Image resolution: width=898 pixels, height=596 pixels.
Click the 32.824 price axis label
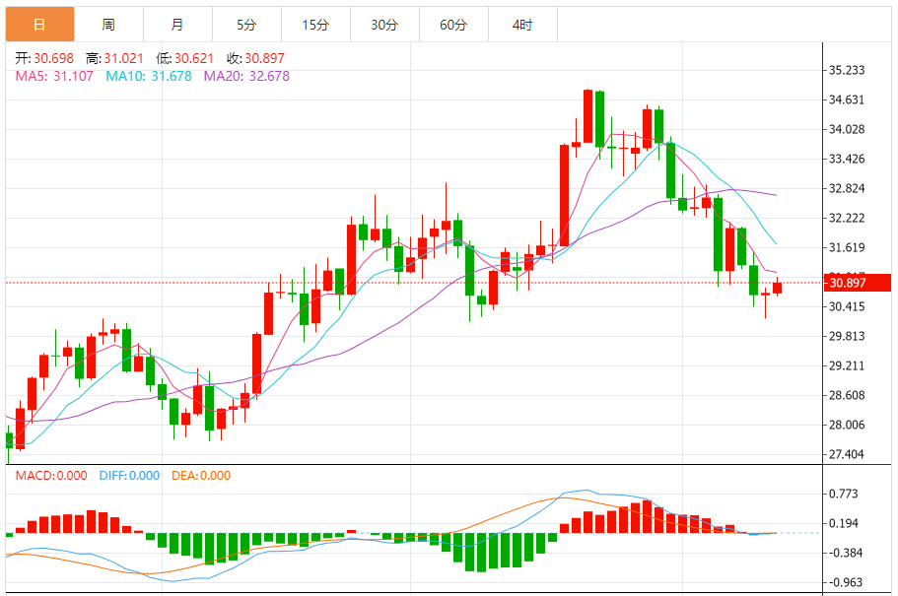pos(847,188)
